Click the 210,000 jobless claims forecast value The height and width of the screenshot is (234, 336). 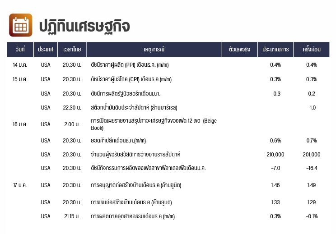tap(275, 155)
